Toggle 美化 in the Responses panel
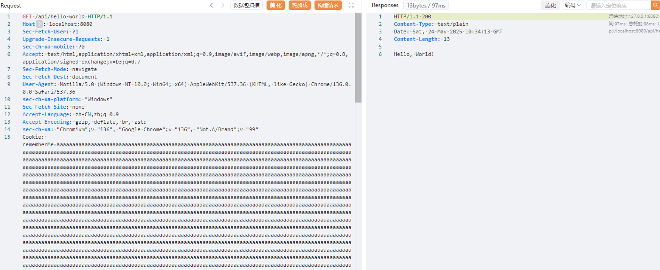The height and width of the screenshot is (270, 660). (550, 5)
